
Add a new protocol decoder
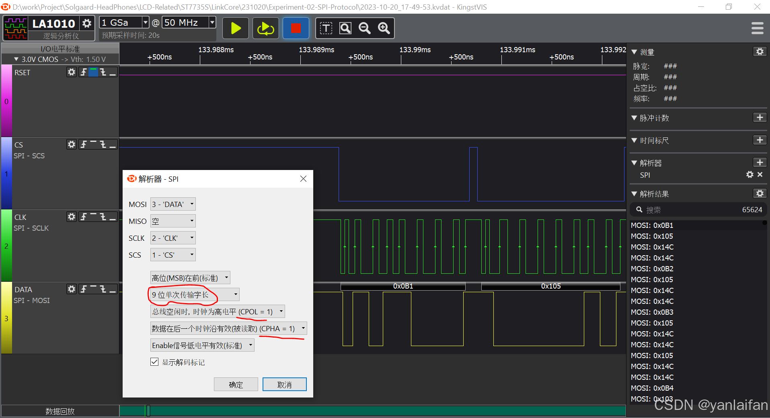point(760,162)
